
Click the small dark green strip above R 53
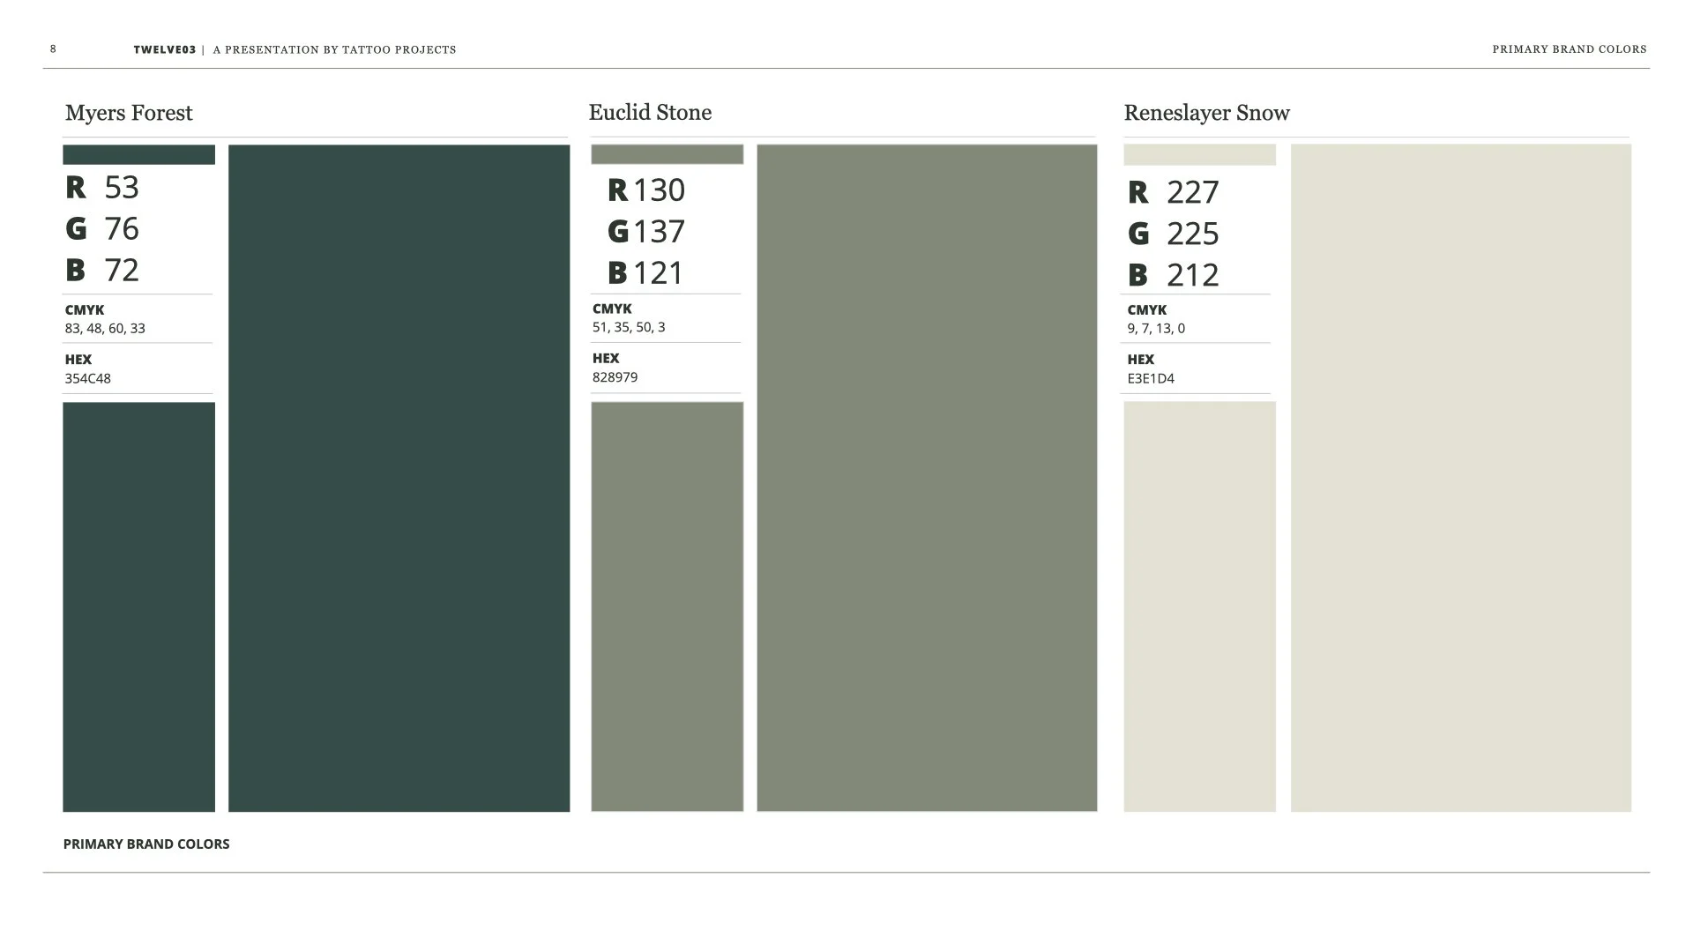click(x=138, y=155)
